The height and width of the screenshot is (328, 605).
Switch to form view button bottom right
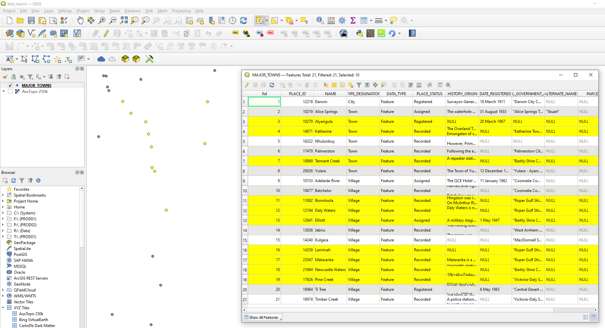(x=586, y=317)
